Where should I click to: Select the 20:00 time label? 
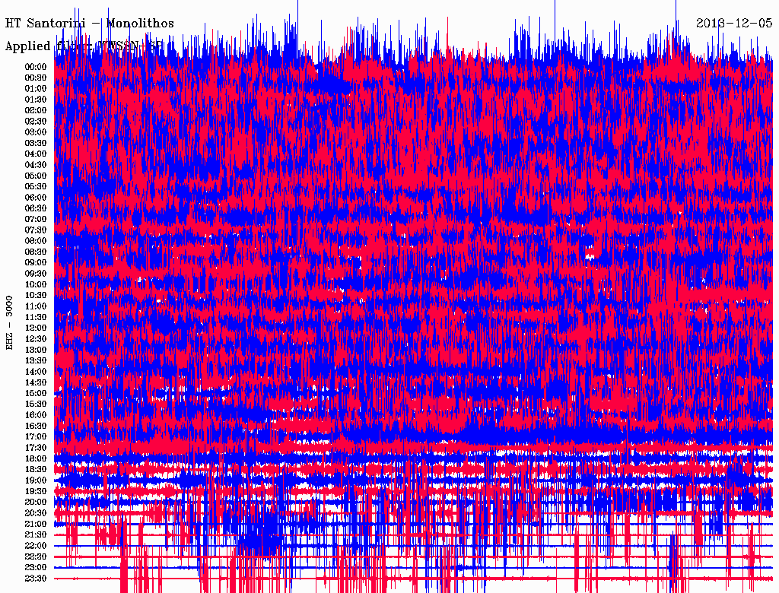click(36, 502)
